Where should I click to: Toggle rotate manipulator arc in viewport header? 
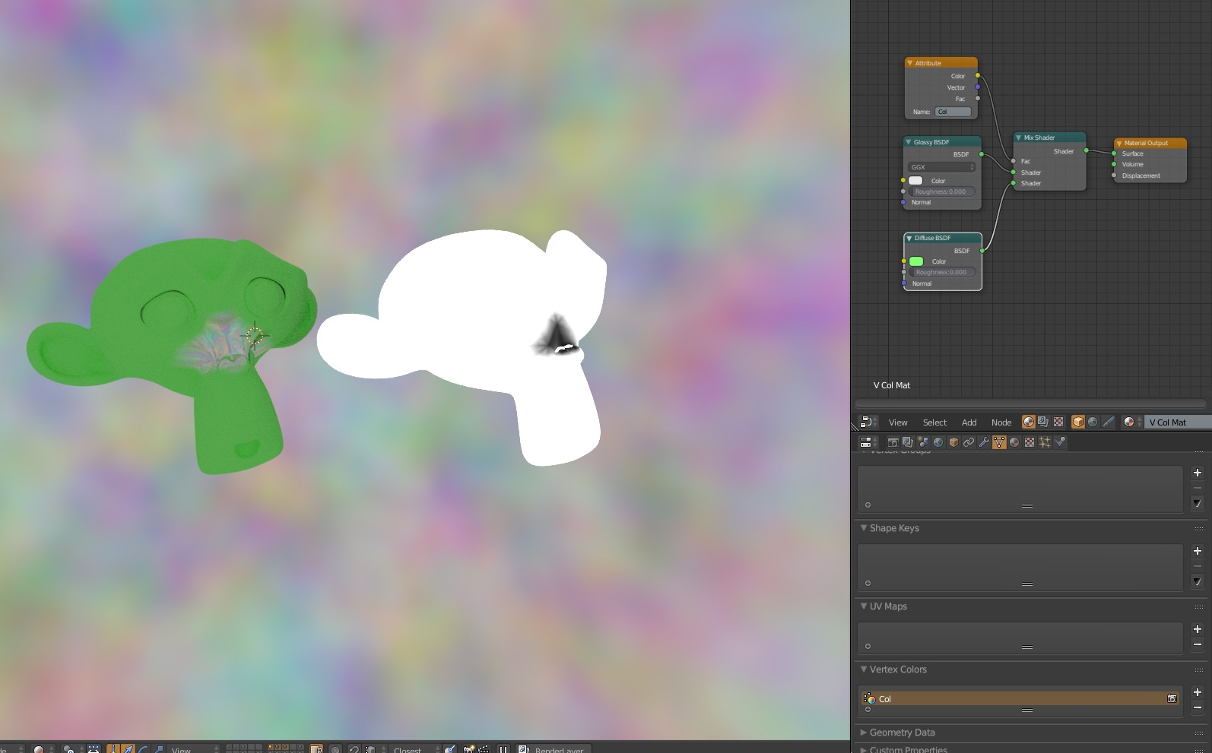pos(142,749)
